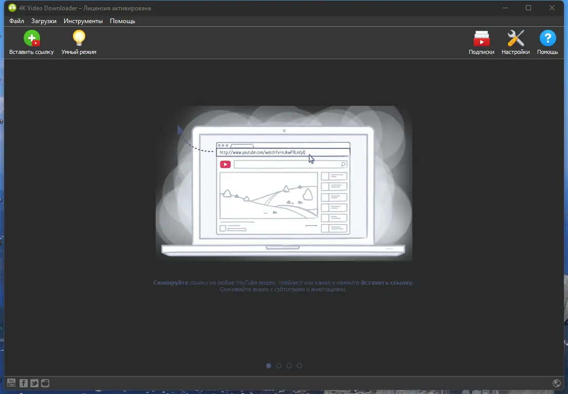Open the YouTube social icon in status bar

(11, 383)
